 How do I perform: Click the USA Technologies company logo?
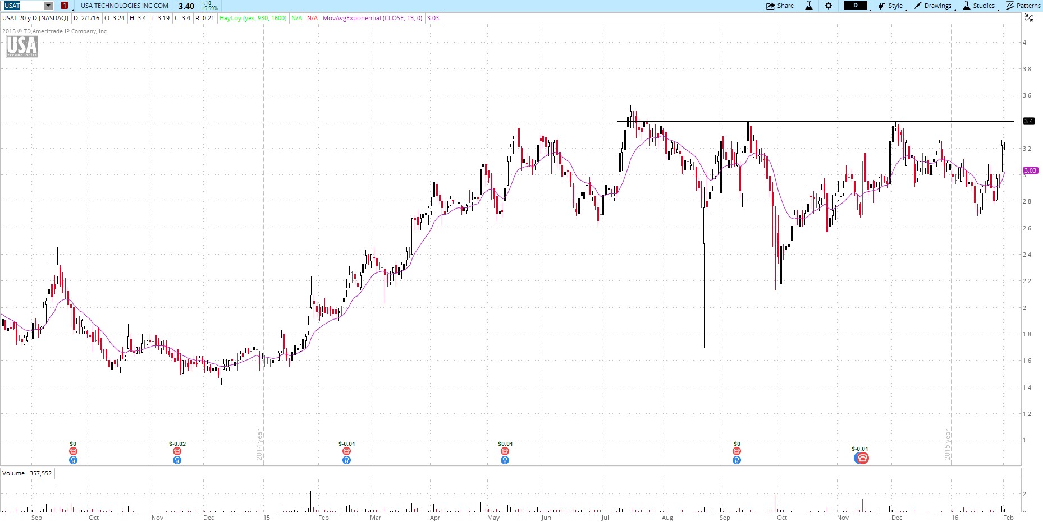point(22,46)
